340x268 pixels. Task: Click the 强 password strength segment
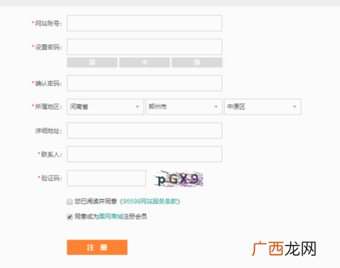coord(197,63)
